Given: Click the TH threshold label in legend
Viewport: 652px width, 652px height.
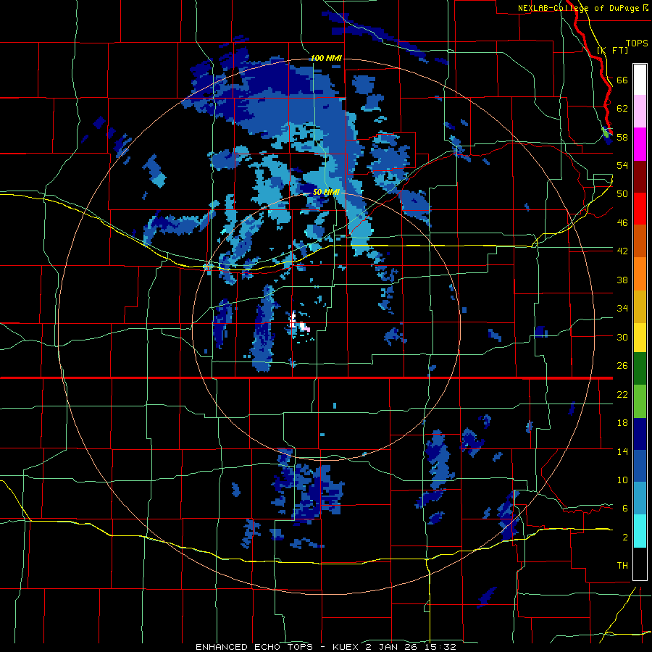Looking at the screenshot, I should click(622, 566).
